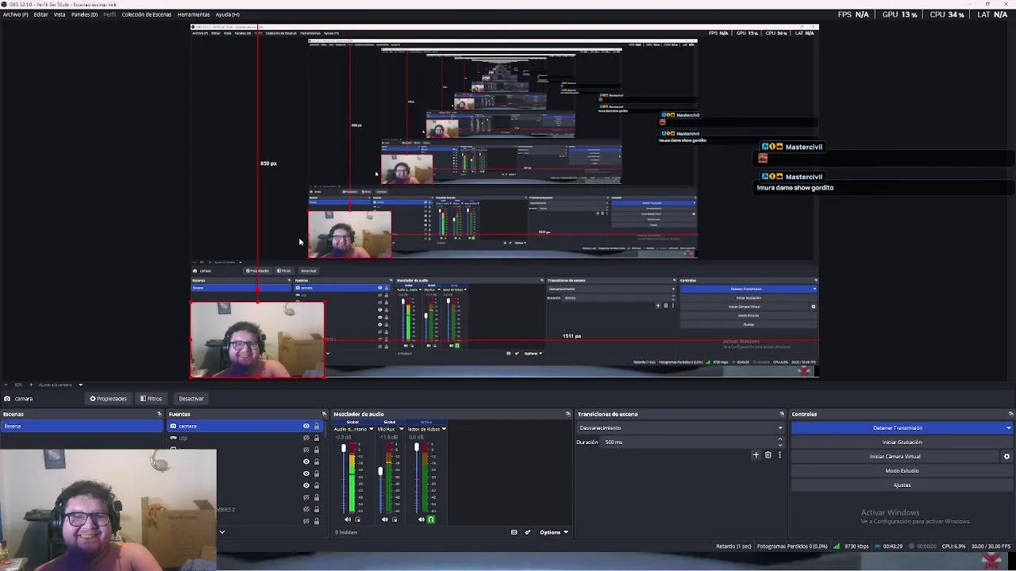Adjust the third channel volume fader

coord(417,449)
